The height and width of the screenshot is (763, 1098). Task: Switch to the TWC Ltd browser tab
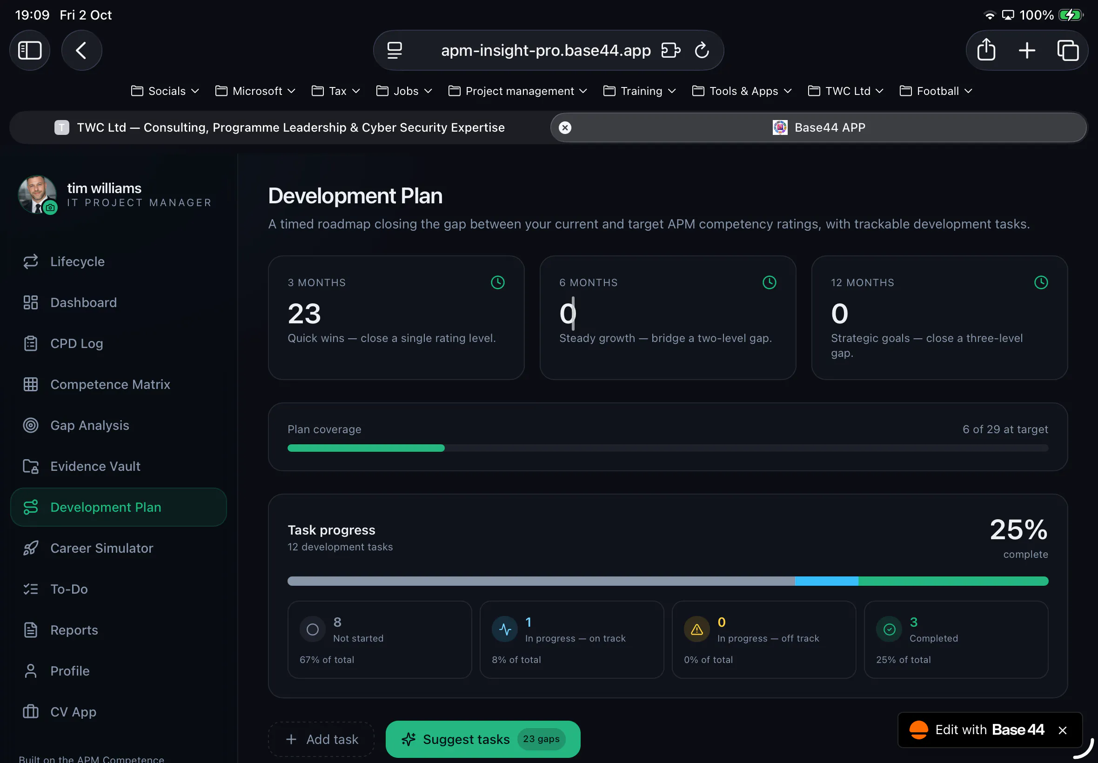[x=280, y=127]
